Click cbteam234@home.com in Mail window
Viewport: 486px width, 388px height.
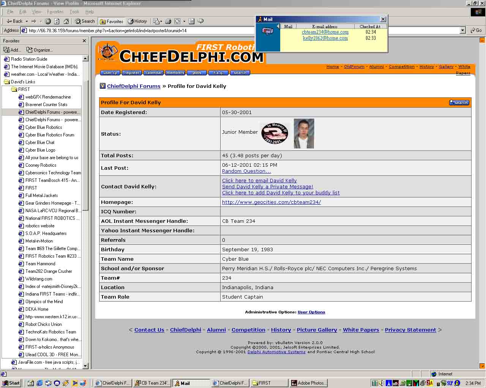[325, 32]
